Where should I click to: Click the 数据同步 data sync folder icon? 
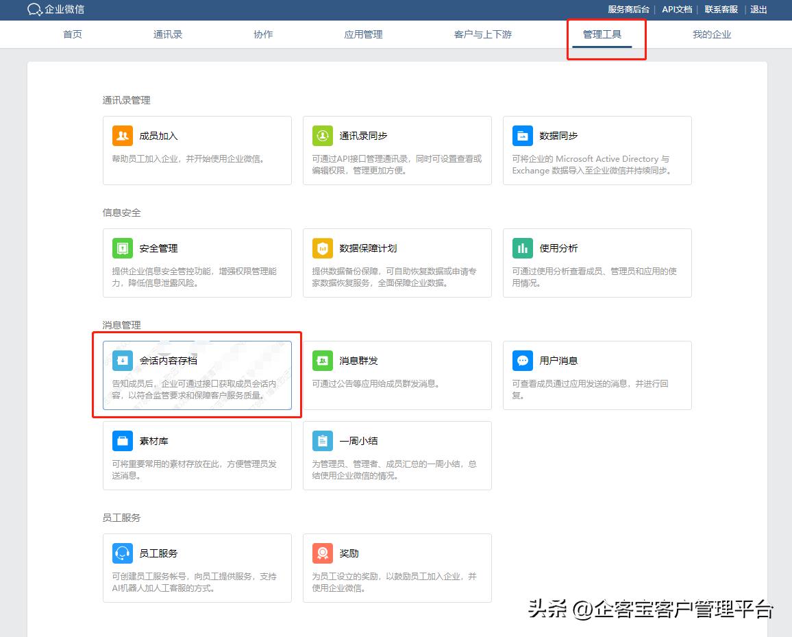[522, 136]
